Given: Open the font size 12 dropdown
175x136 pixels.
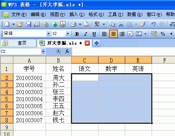Looking at the screenshot, I should tap(68, 33).
